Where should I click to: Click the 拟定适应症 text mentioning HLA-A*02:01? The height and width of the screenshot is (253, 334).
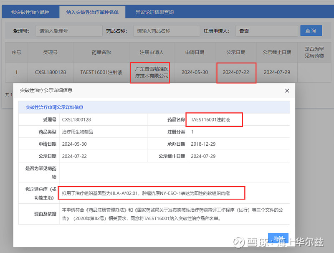click(x=146, y=193)
